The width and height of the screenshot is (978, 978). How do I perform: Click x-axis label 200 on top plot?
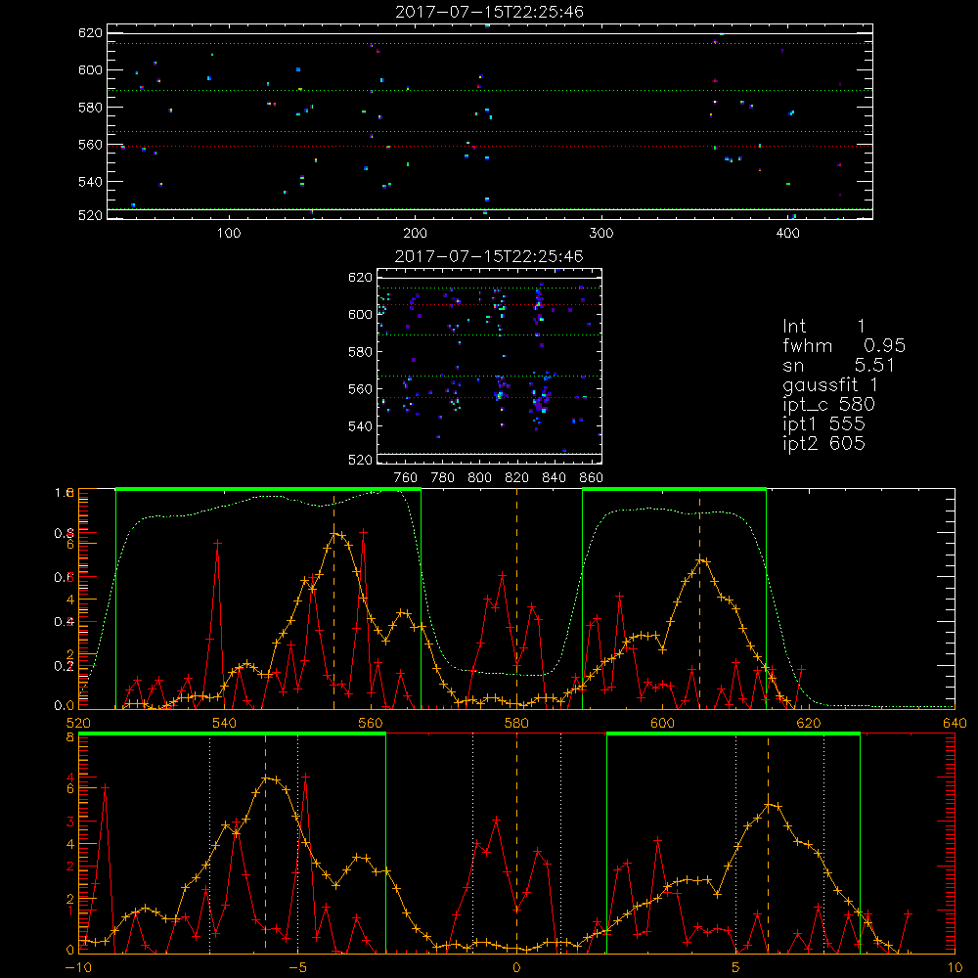pyautogui.click(x=415, y=234)
